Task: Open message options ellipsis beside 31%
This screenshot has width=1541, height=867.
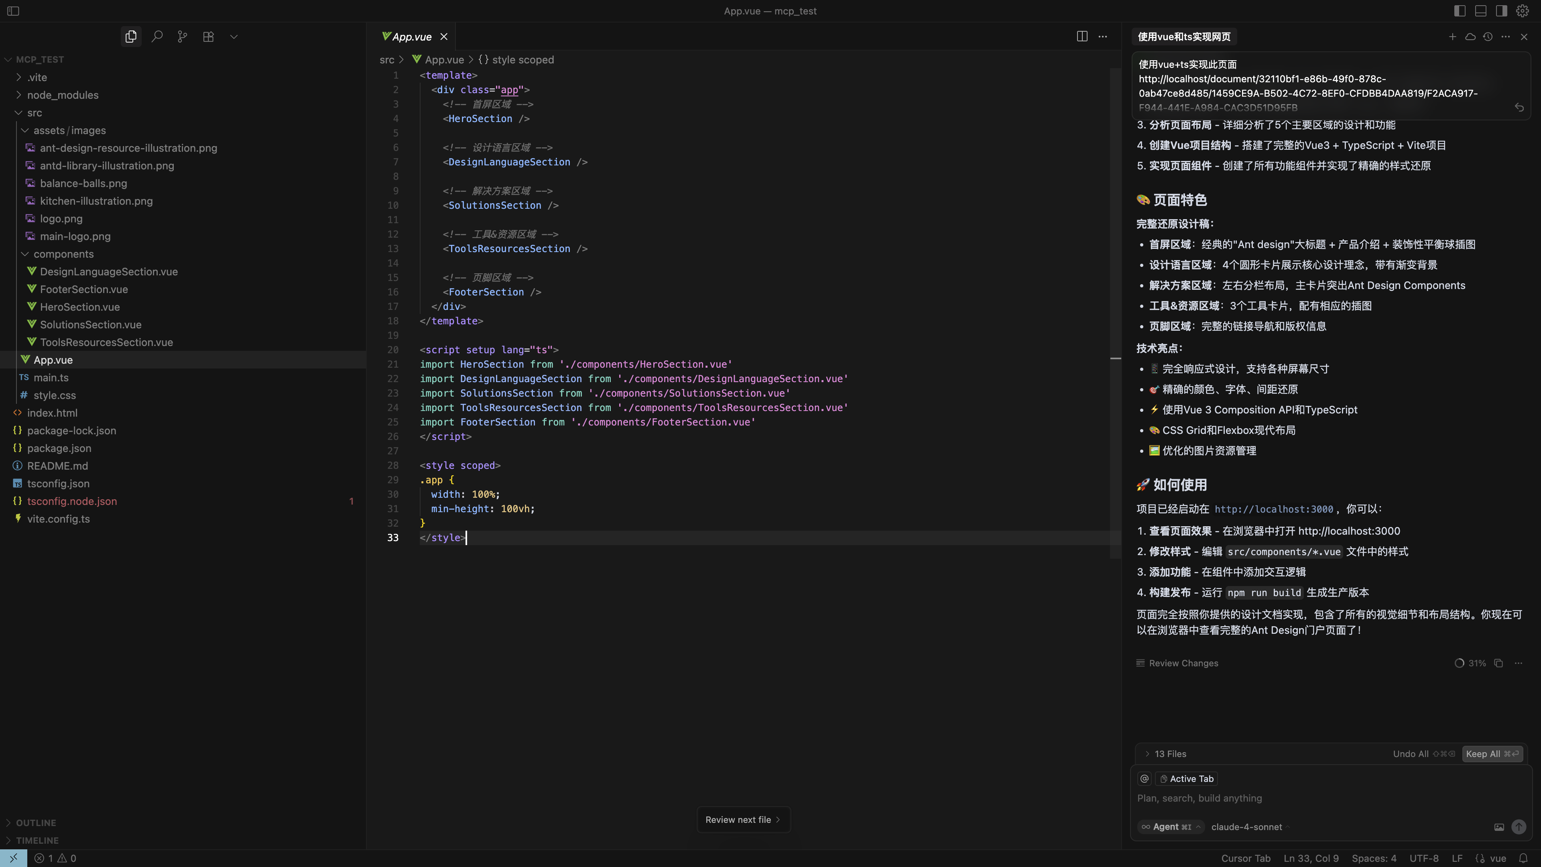Action: pyautogui.click(x=1518, y=663)
